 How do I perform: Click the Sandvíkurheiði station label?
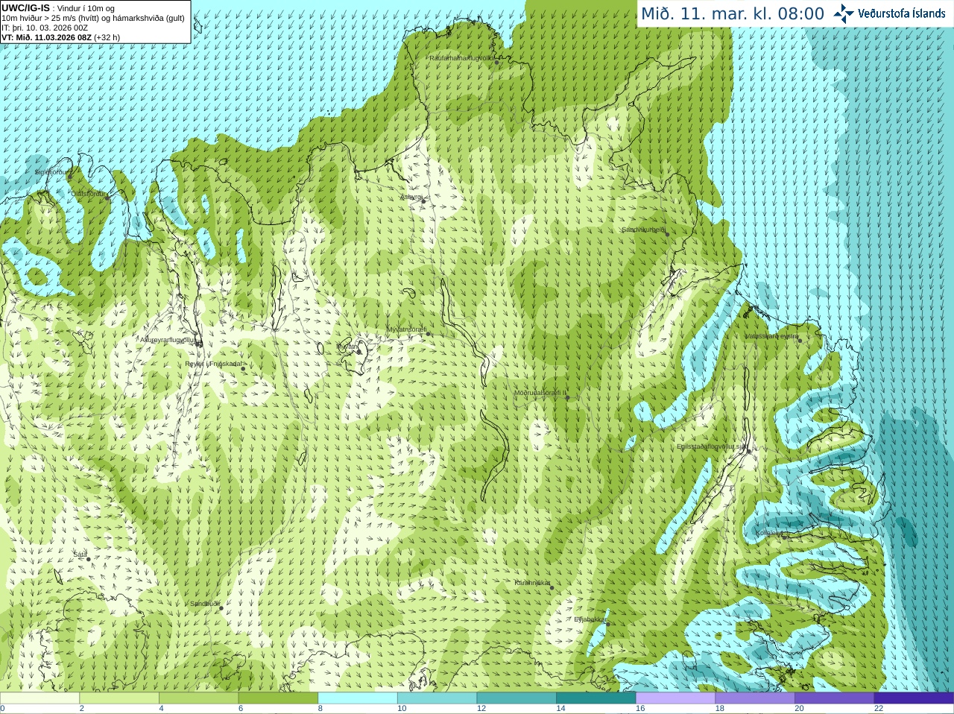coord(643,230)
